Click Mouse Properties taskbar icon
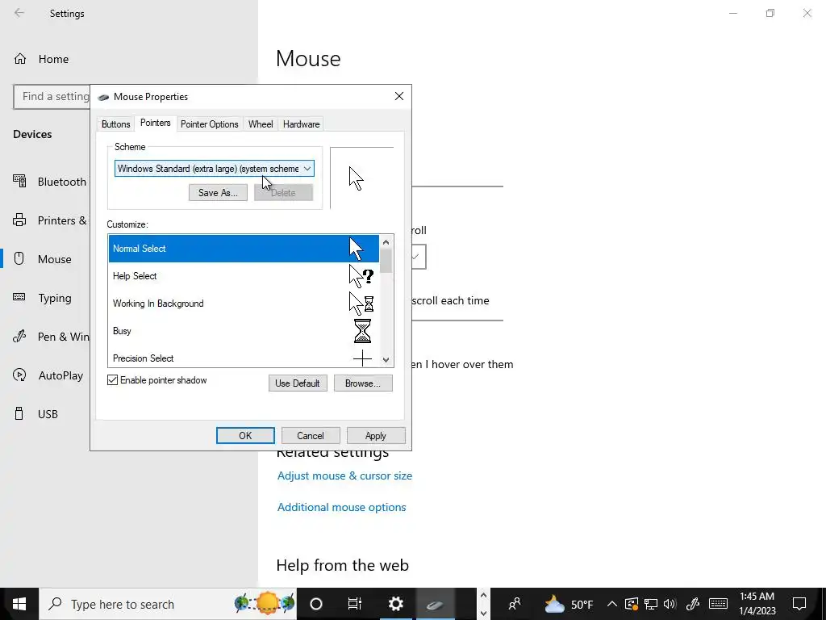 click(435, 604)
